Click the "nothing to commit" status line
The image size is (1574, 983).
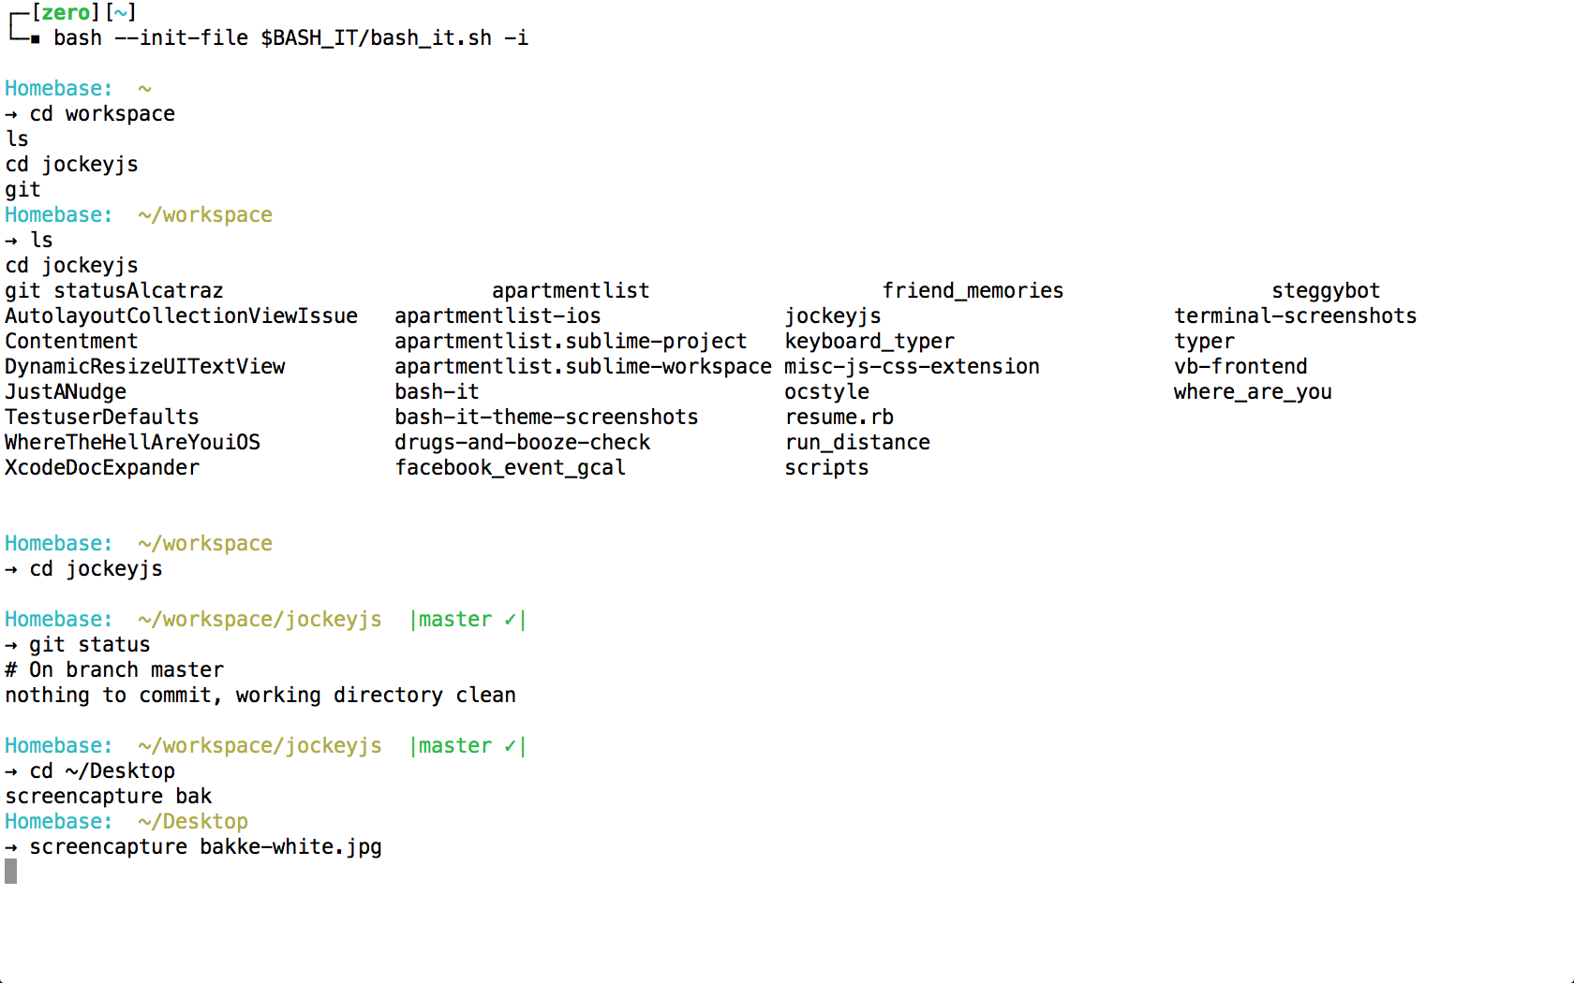point(260,696)
